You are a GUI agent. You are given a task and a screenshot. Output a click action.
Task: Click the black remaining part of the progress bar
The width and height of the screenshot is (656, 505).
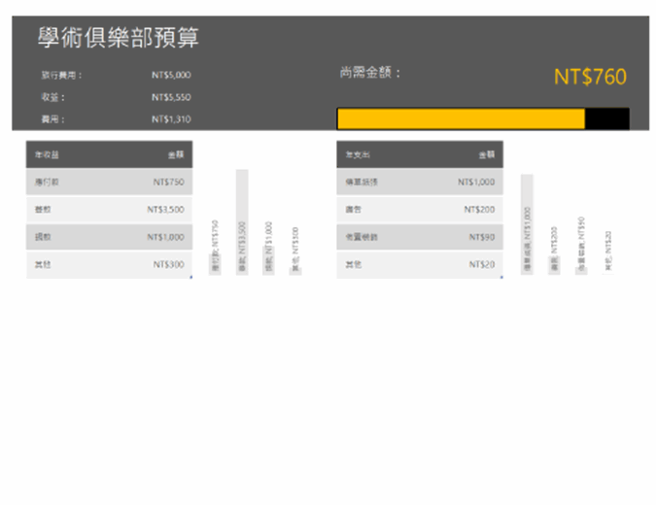click(606, 119)
